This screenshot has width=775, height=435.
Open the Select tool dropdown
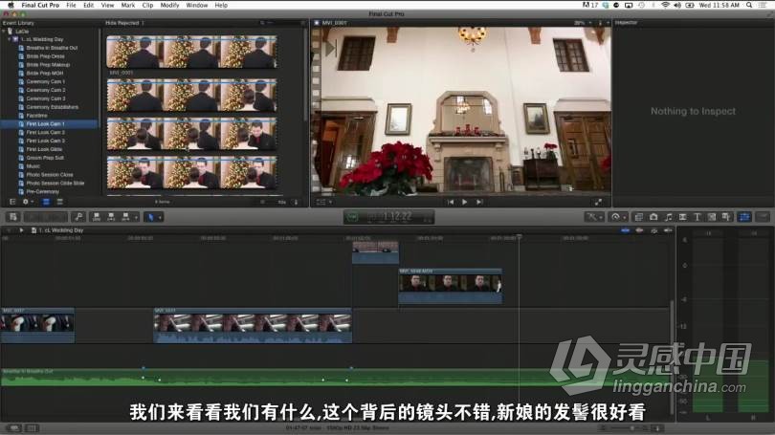154,217
